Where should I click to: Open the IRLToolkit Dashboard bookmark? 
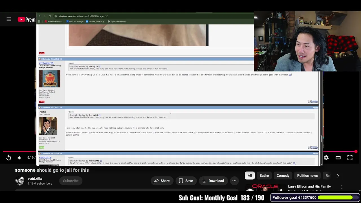coord(54,21)
